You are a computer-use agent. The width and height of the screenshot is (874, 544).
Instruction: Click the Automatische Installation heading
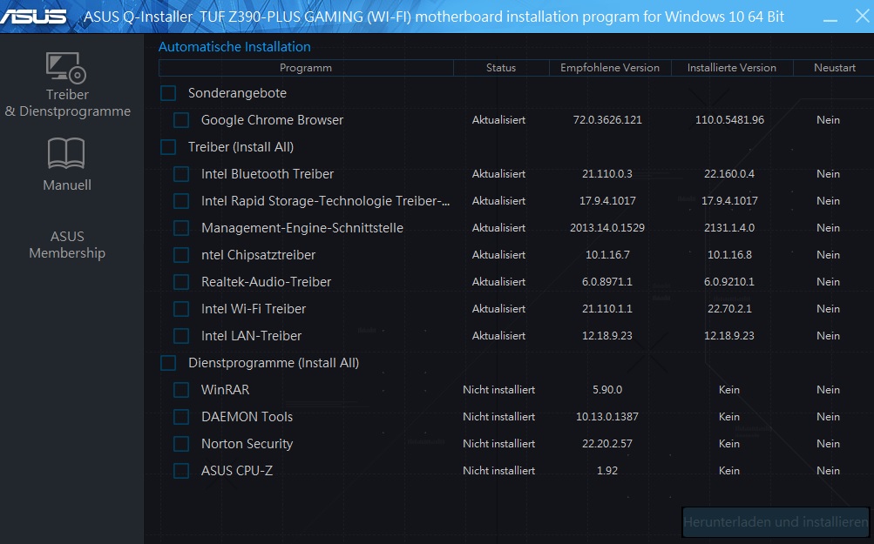tap(234, 47)
